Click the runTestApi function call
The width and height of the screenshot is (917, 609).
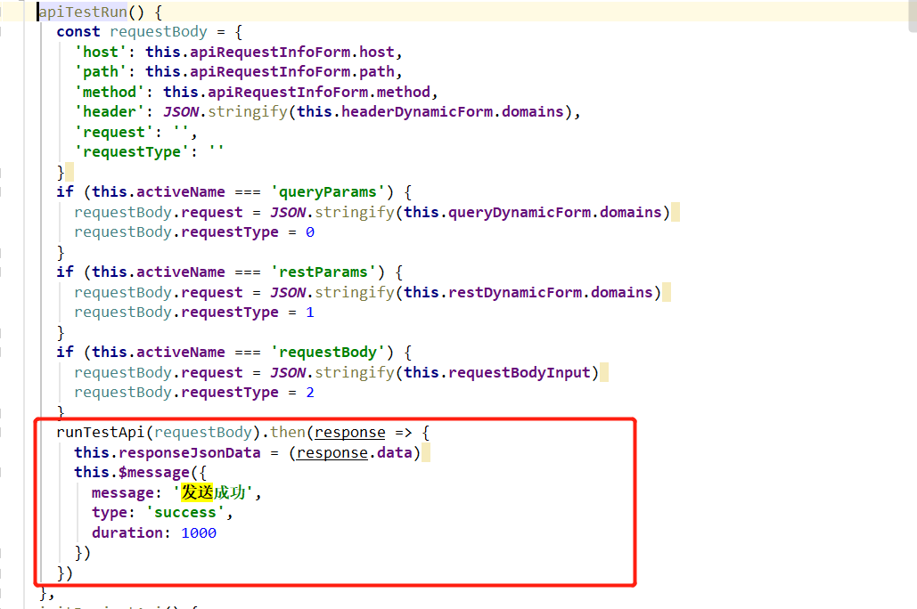coord(100,432)
